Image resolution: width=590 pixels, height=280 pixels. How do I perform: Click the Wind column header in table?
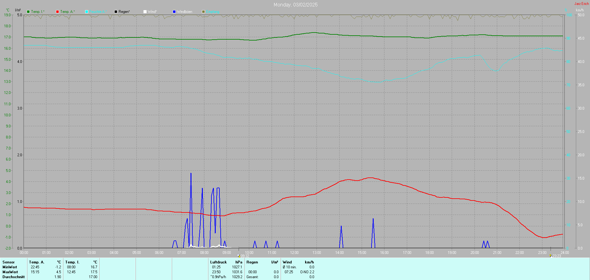287,262
